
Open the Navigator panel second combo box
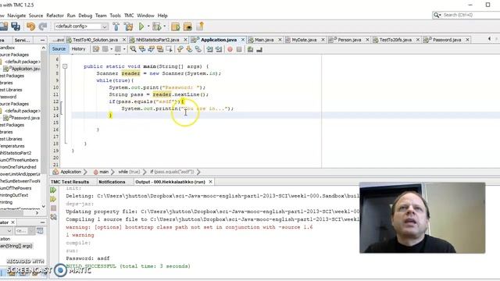pos(25,231)
